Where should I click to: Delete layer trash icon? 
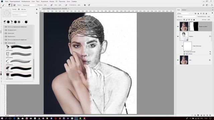[x=210, y=115]
